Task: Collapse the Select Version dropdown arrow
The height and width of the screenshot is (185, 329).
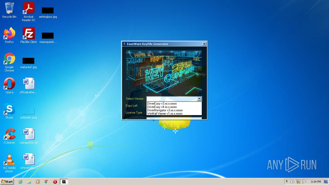Action: click(x=199, y=99)
